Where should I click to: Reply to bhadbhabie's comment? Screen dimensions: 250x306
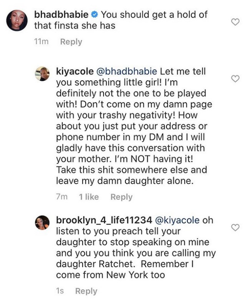[x=71, y=42]
